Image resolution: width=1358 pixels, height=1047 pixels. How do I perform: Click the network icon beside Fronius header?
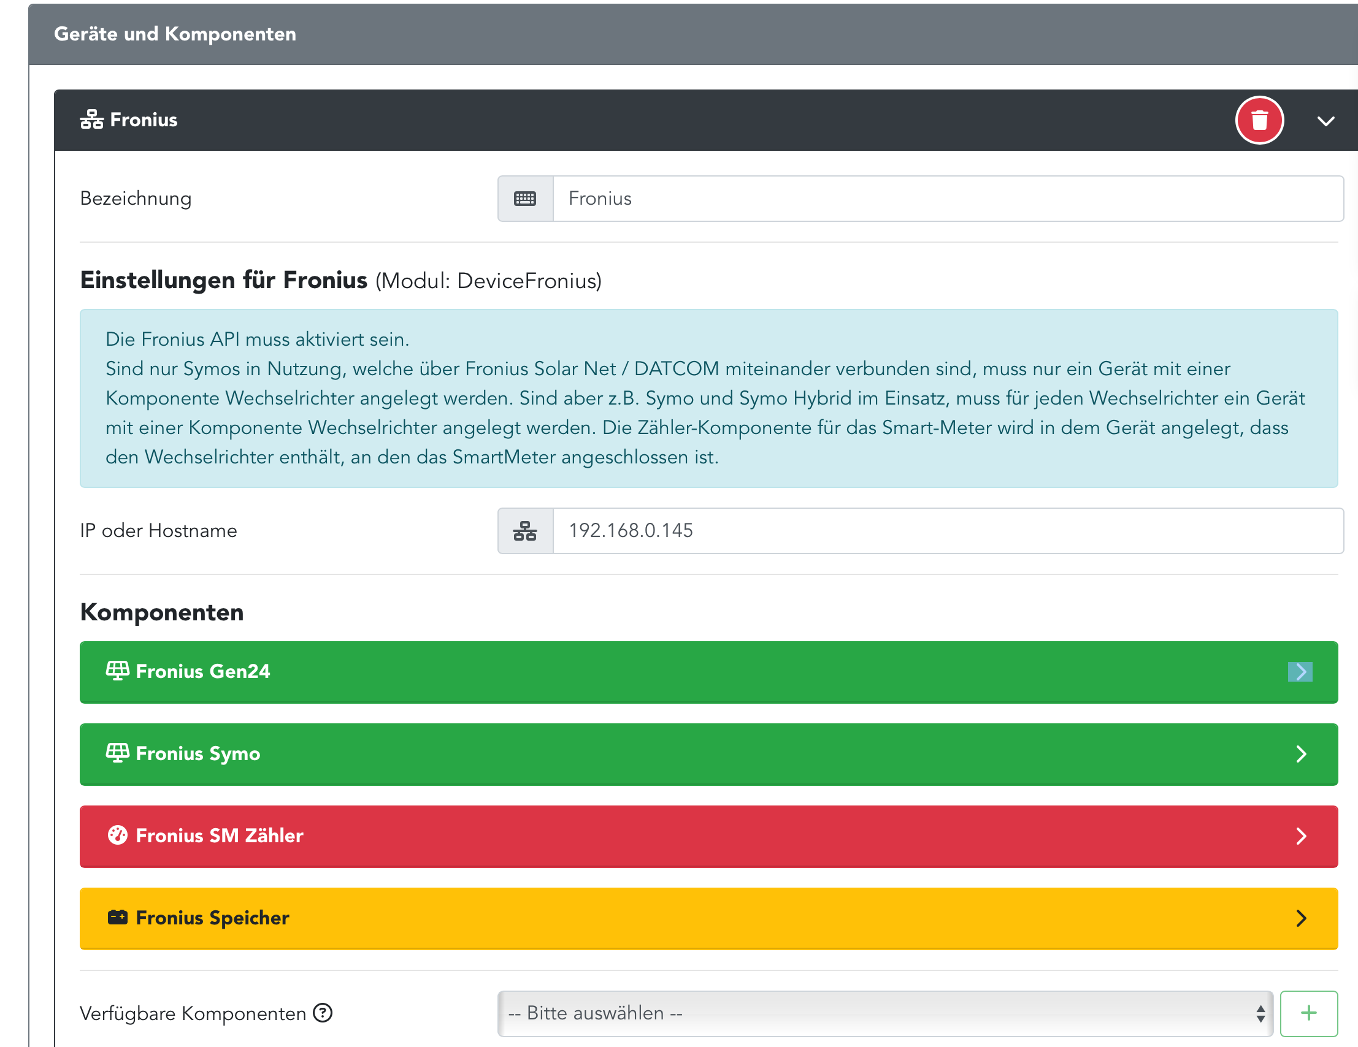click(91, 120)
